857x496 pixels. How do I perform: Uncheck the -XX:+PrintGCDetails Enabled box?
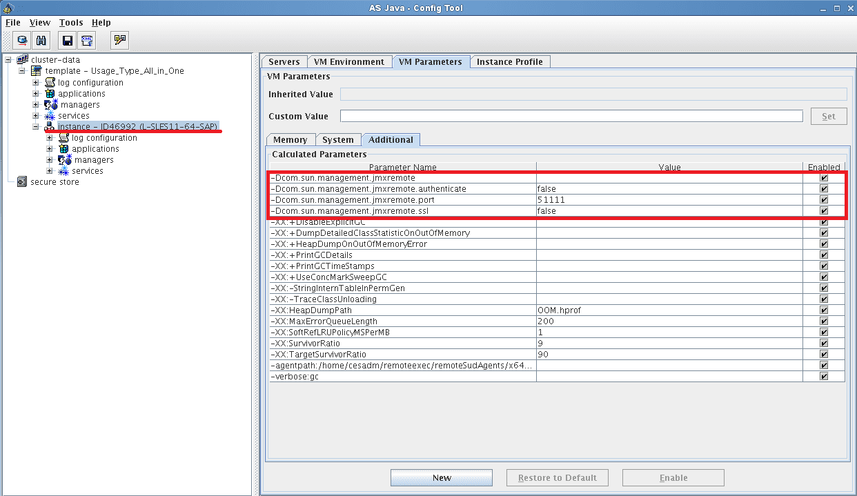[824, 255]
